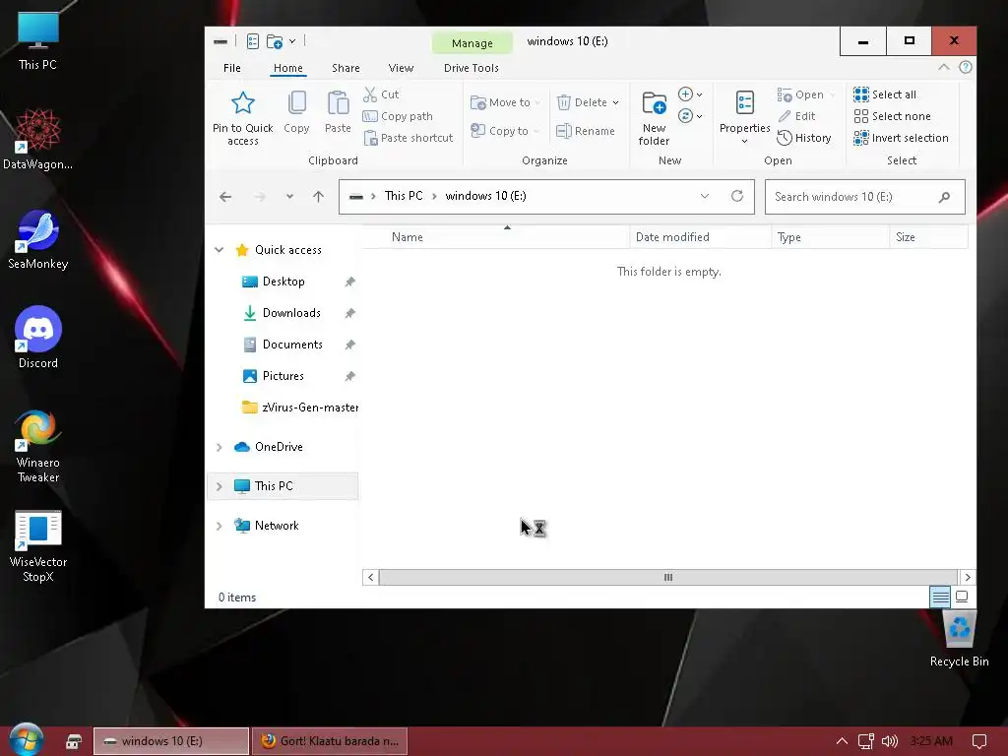Open the File menu

pos(232,68)
